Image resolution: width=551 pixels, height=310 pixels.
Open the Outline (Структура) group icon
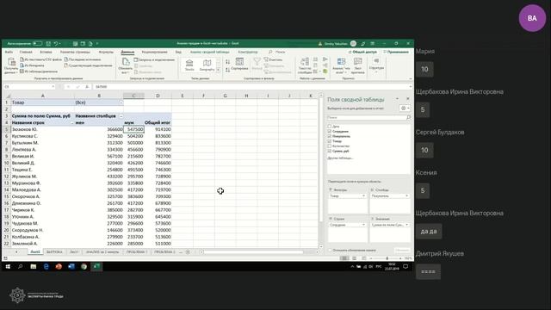(376, 61)
